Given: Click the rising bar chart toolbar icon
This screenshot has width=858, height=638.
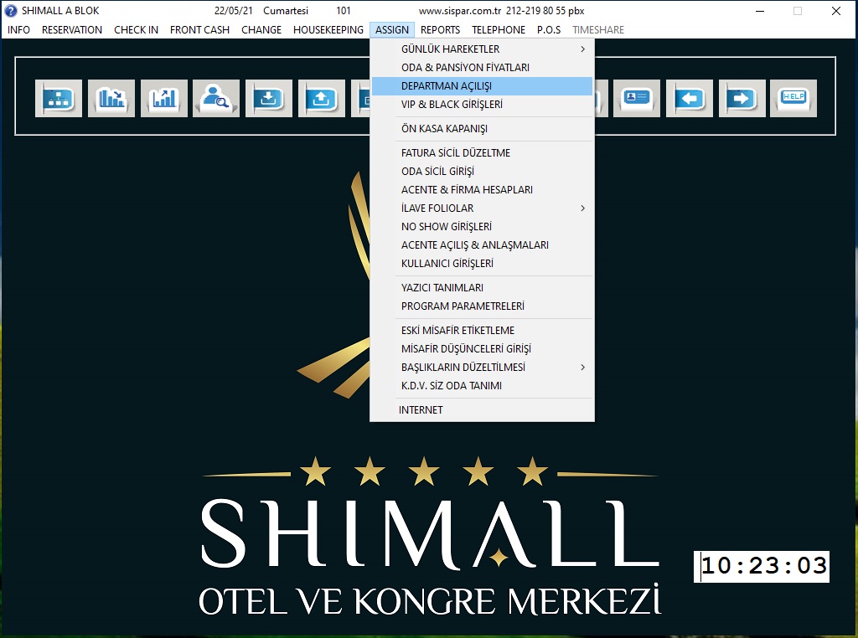Looking at the screenshot, I should click(164, 99).
